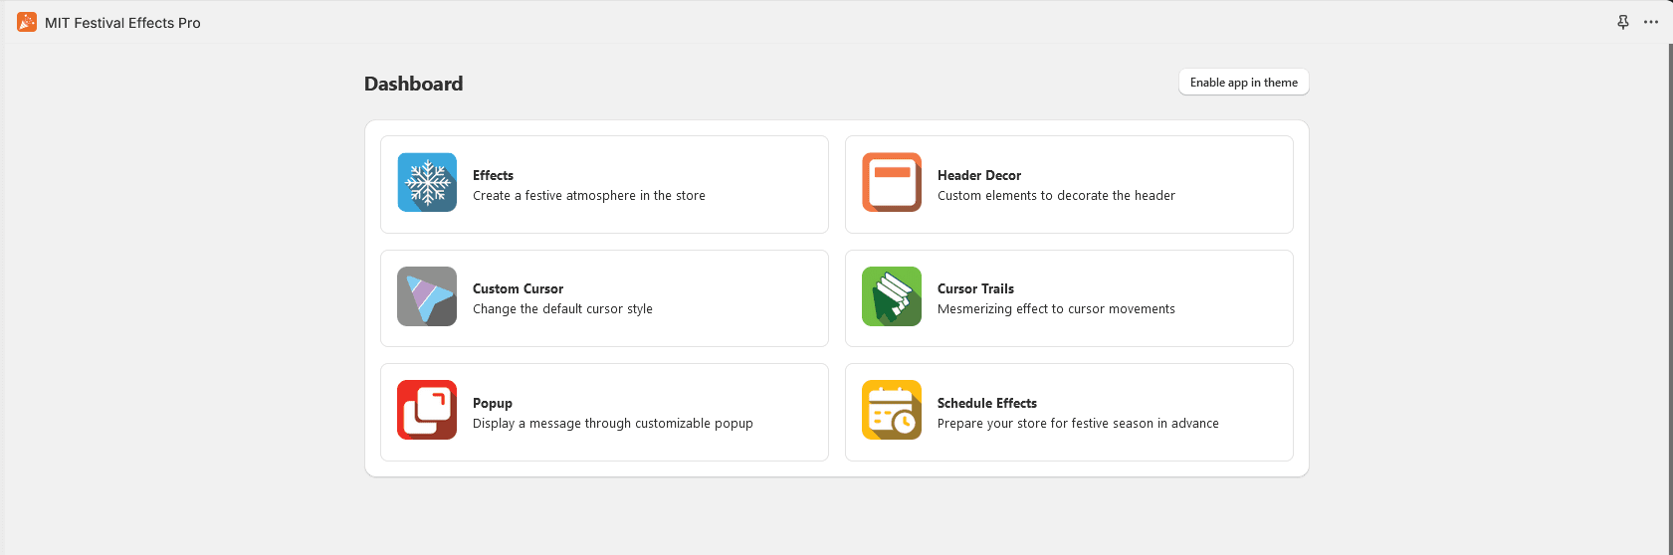
Task: Click the snowflake Effects icon
Action: point(427,182)
